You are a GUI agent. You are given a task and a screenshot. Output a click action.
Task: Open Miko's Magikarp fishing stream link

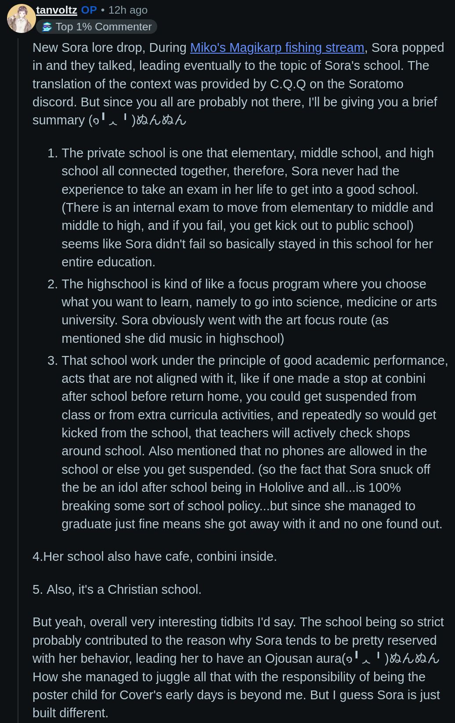(x=277, y=47)
